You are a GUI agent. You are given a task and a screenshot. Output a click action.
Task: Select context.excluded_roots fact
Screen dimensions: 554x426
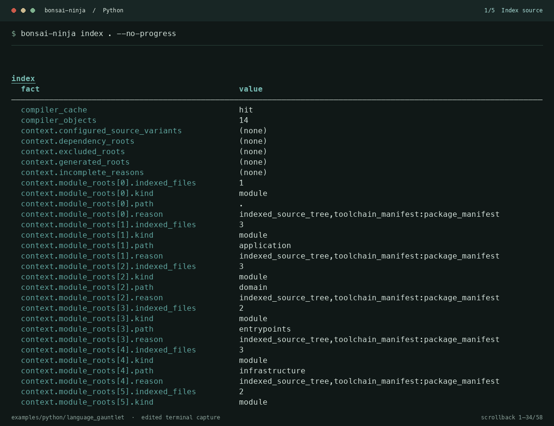73,151
